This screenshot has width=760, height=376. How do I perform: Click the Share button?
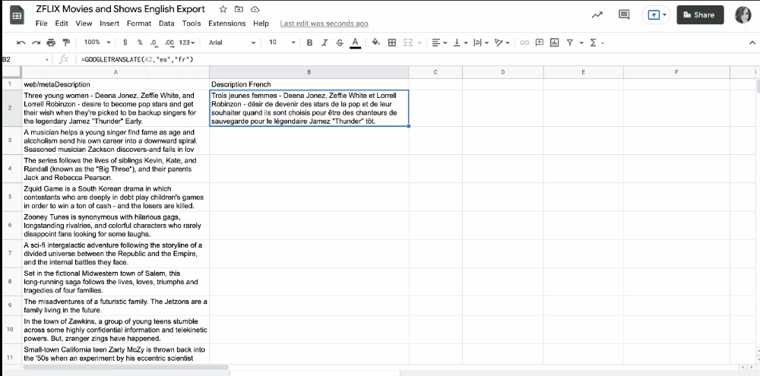[x=700, y=15]
